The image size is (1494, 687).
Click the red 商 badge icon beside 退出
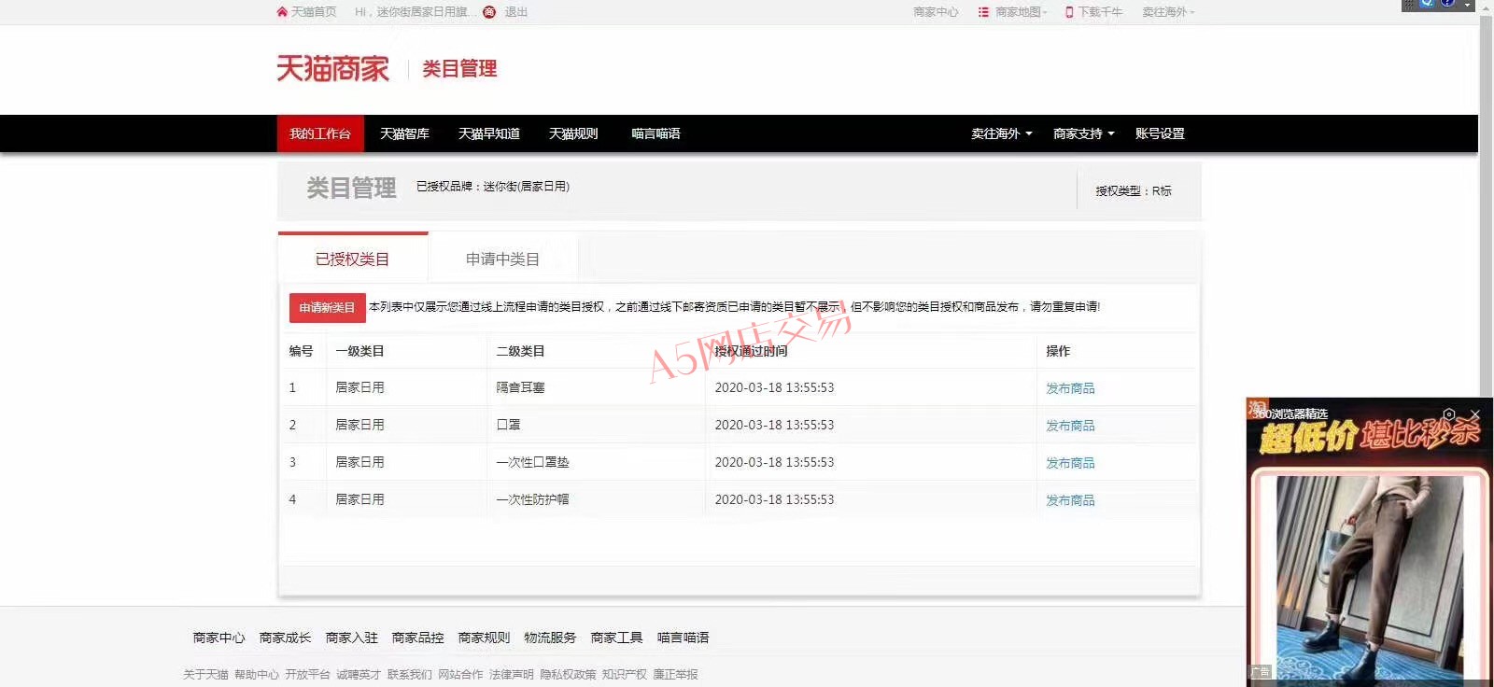coord(489,12)
